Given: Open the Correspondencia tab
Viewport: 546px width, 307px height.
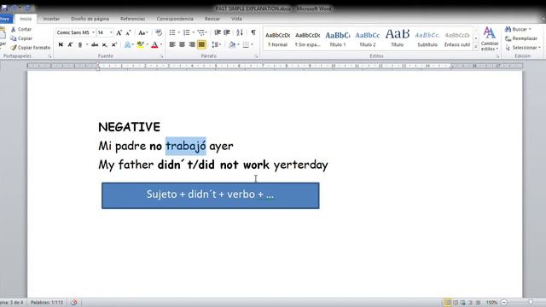Looking at the screenshot, I should click(175, 19).
